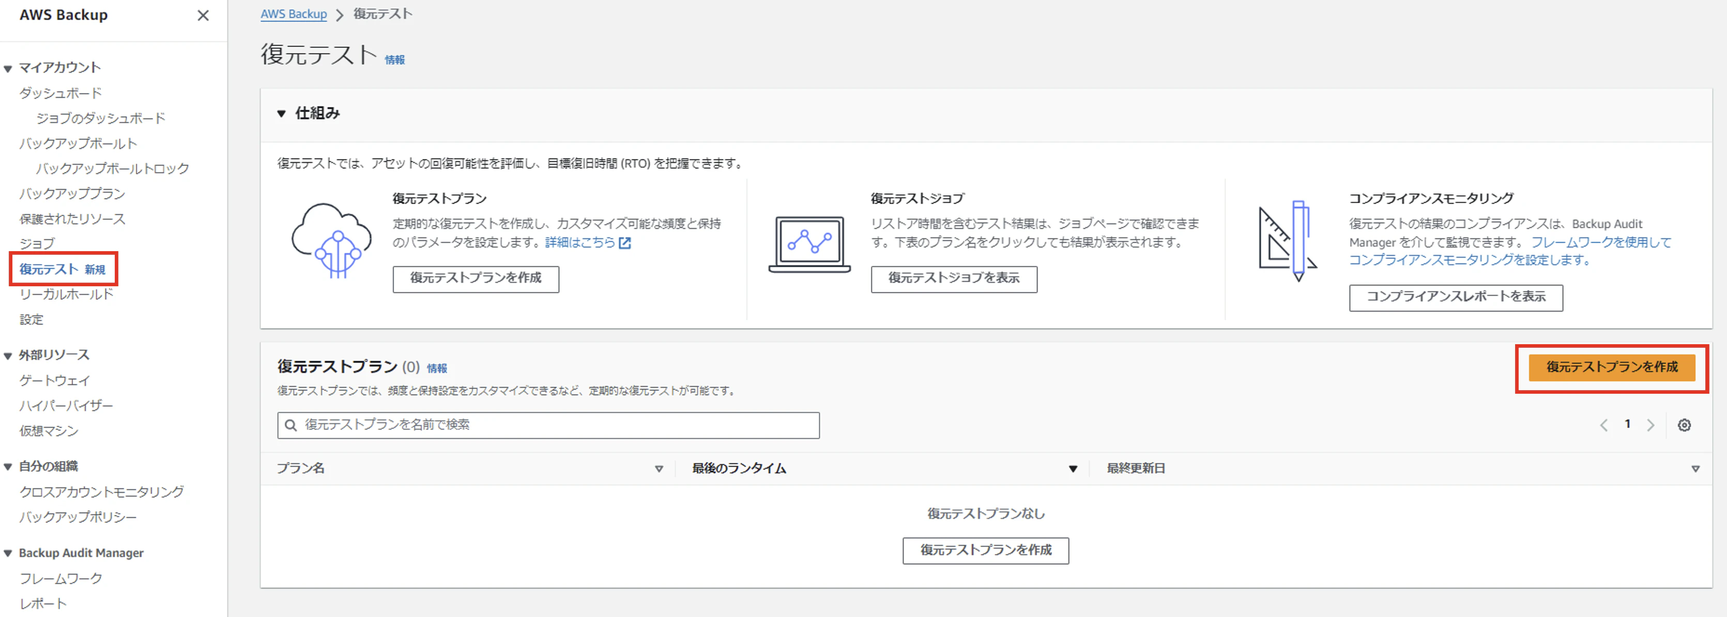Collapse the 自分の組織 sidebar group
This screenshot has height=617, width=1727.
tap(8, 467)
